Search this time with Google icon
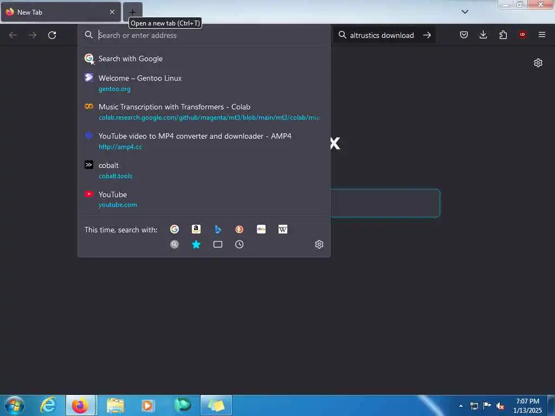 pyautogui.click(x=174, y=229)
